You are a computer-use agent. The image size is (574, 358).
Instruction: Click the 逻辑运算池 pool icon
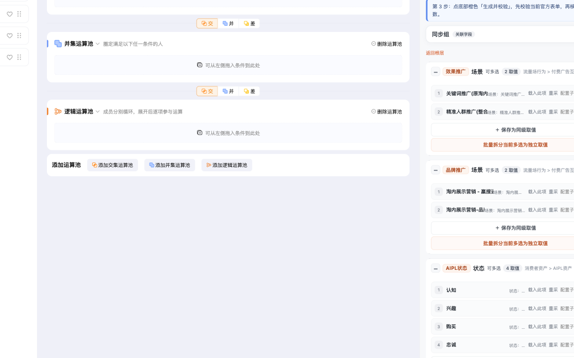click(x=58, y=111)
